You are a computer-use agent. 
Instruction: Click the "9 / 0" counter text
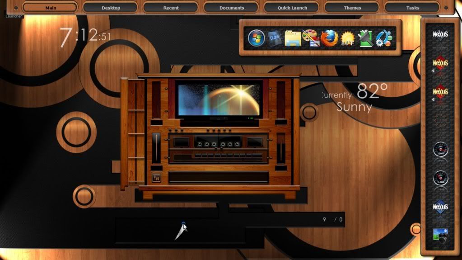pyautogui.click(x=333, y=219)
